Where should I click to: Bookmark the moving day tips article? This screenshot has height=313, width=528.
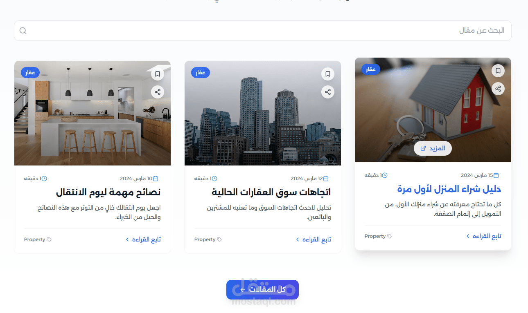(x=158, y=74)
